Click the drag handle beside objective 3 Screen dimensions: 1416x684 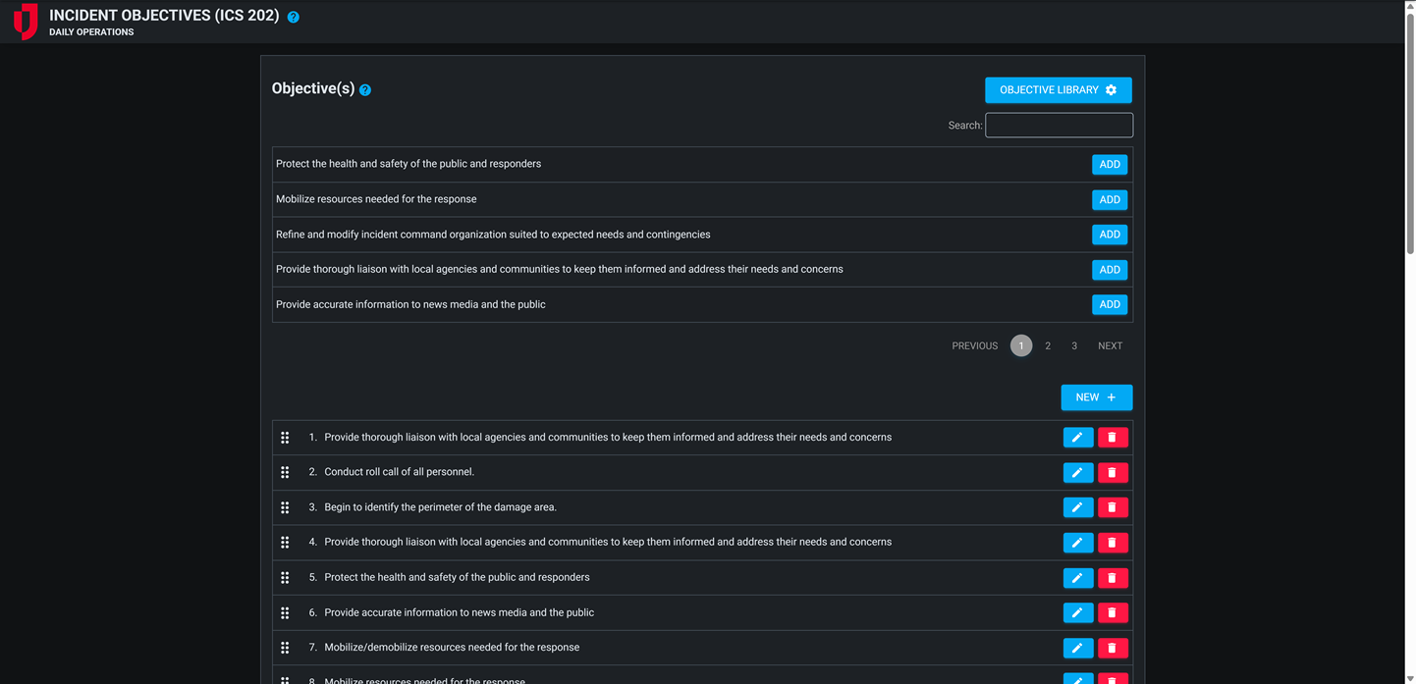(x=285, y=507)
